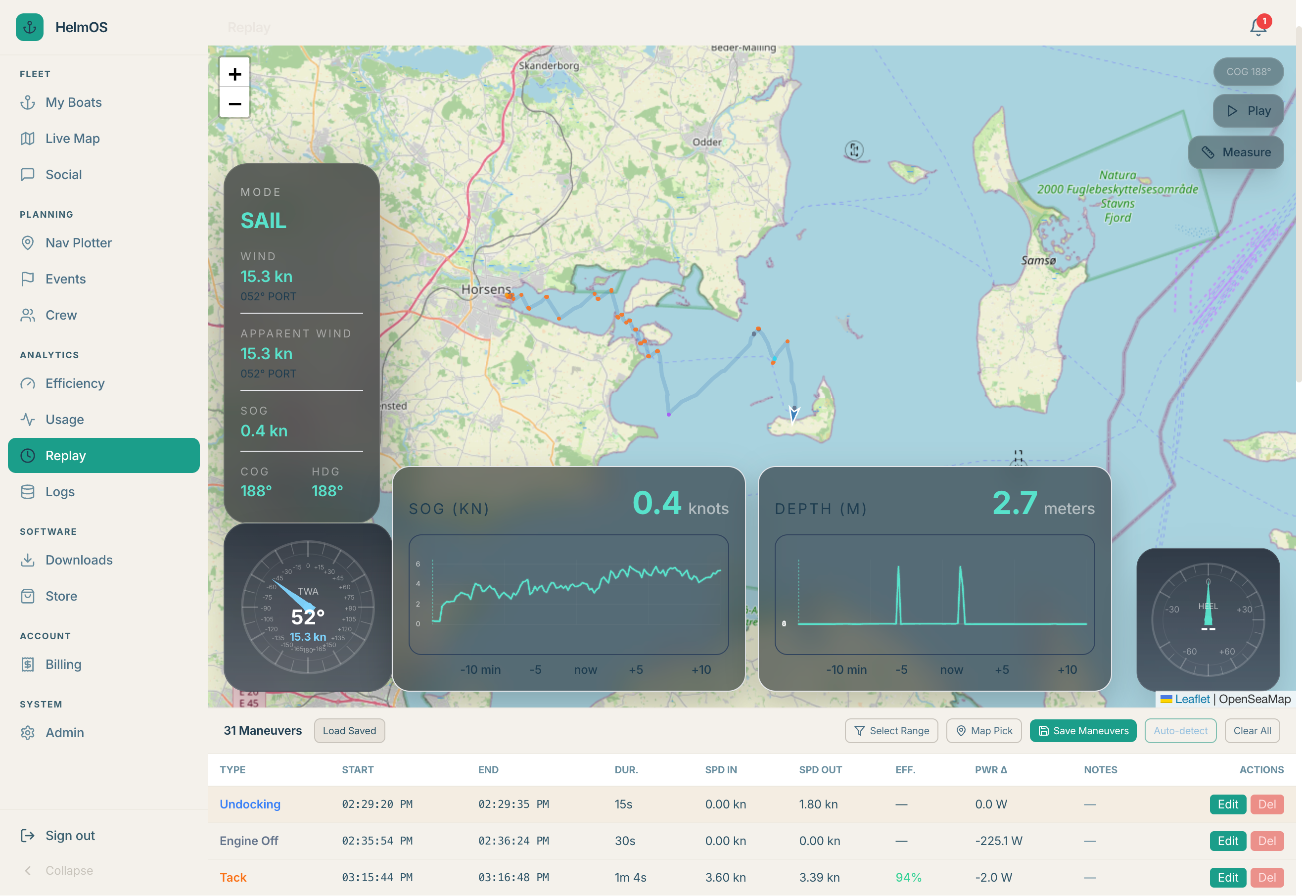Save Maneuvers
This screenshot has height=896, width=1302.
[1084, 731]
